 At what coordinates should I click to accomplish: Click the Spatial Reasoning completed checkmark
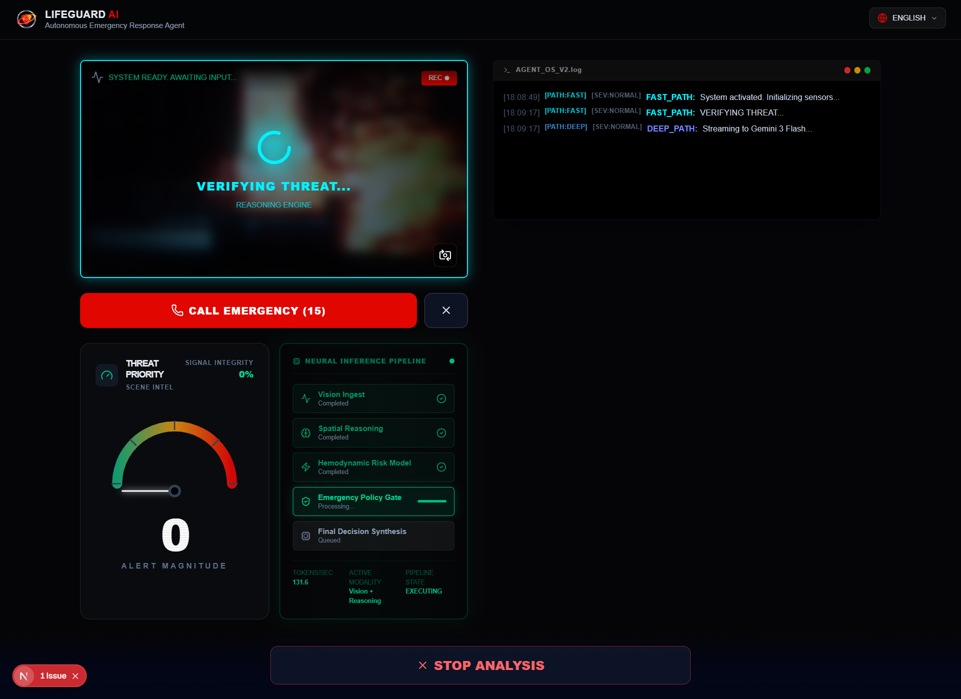tap(441, 433)
